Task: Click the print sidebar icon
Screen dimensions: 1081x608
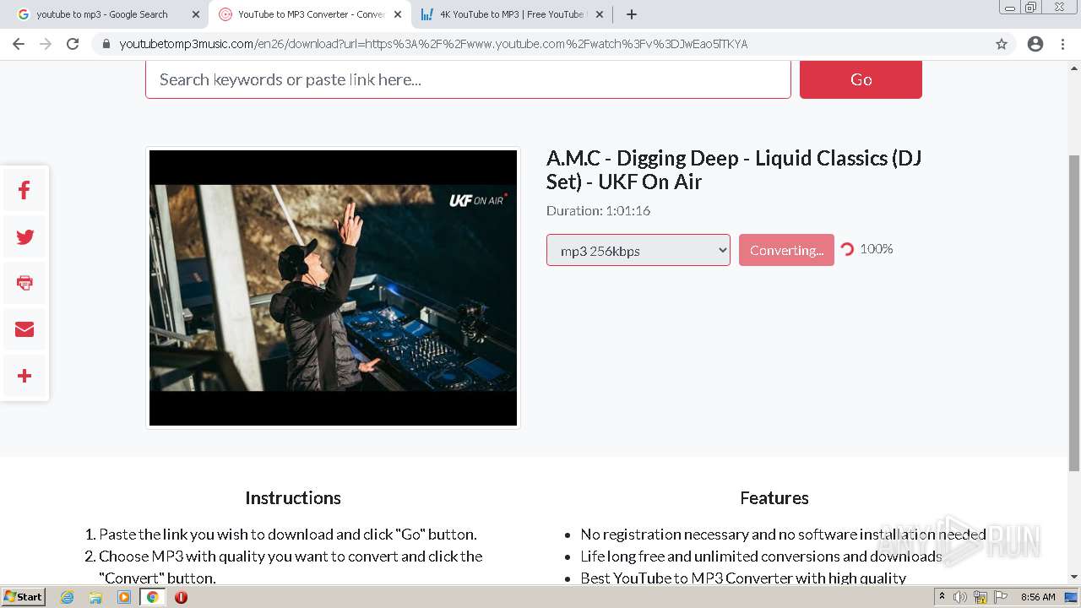Action: click(x=24, y=283)
